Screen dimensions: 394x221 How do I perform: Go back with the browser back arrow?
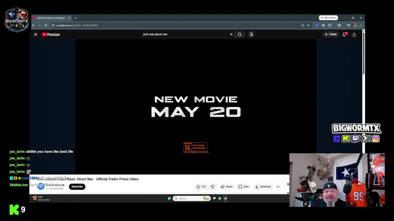pyautogui.click(x=33, y=25)
